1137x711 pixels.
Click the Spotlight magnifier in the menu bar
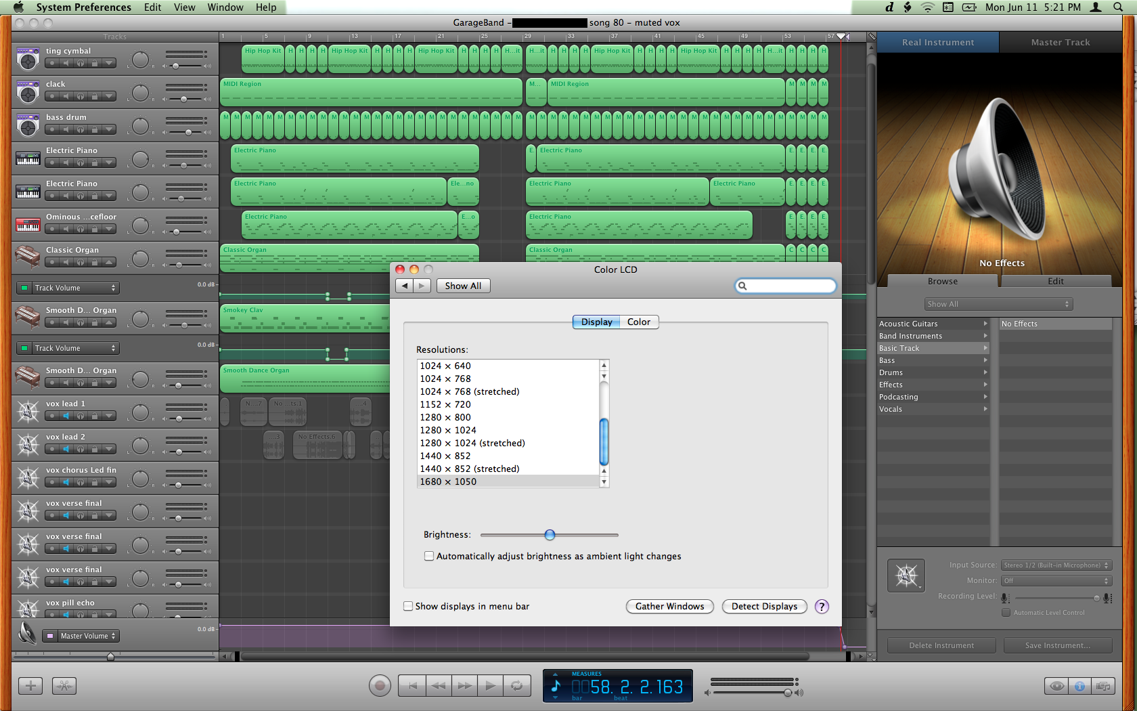pos(1117,7)
